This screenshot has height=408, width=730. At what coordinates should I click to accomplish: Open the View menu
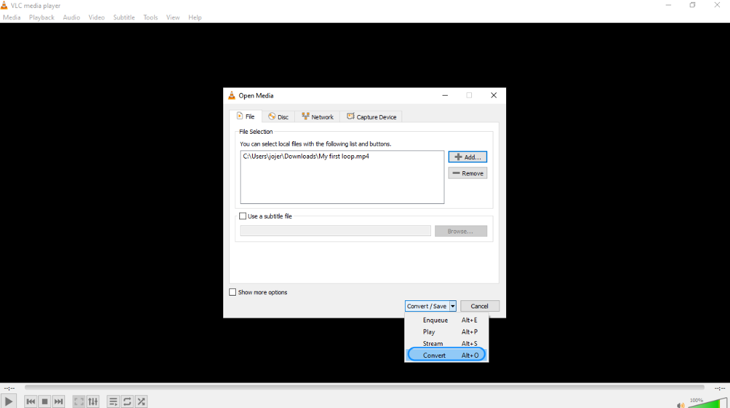173,17
